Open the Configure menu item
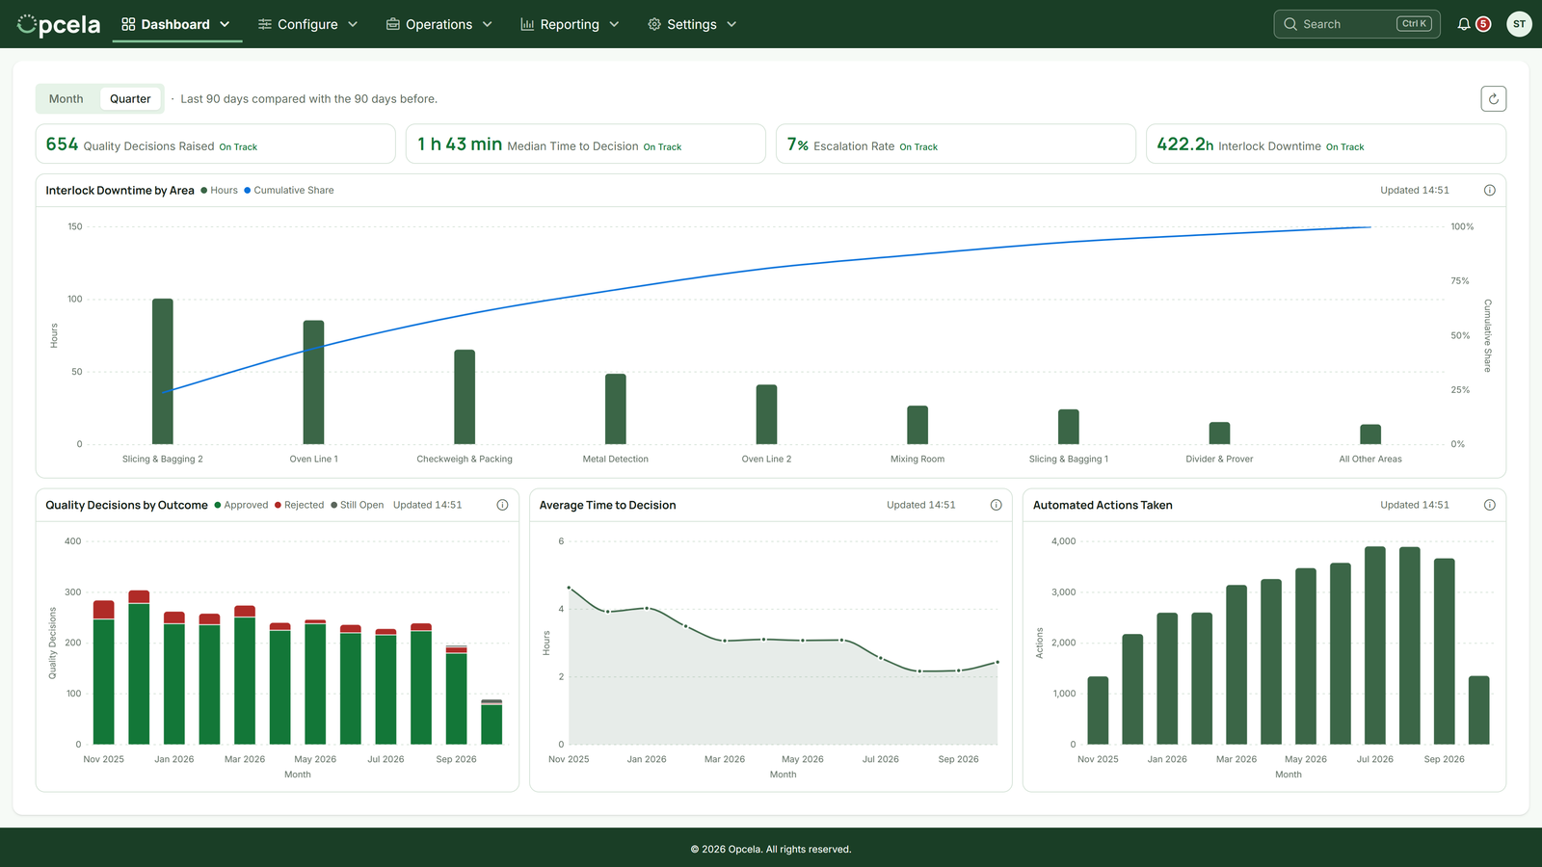 coord(308,24)
